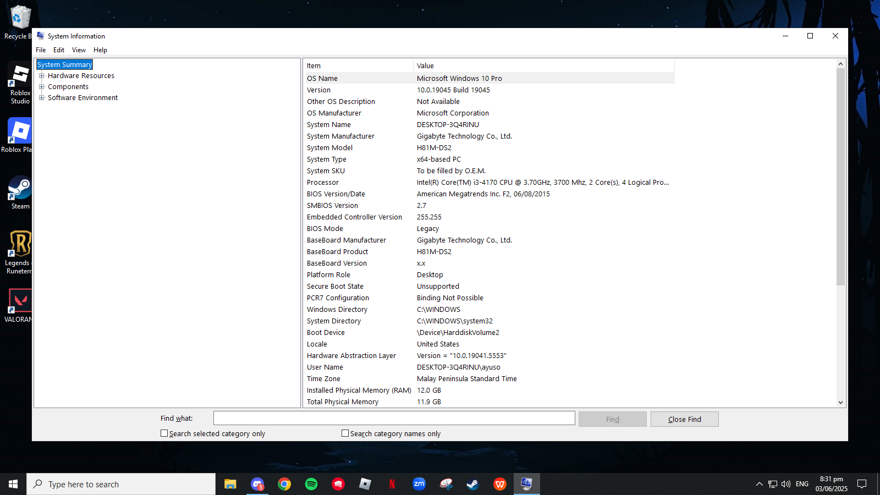
Task: Select the User Name row
Action: [x=489, y=367]
